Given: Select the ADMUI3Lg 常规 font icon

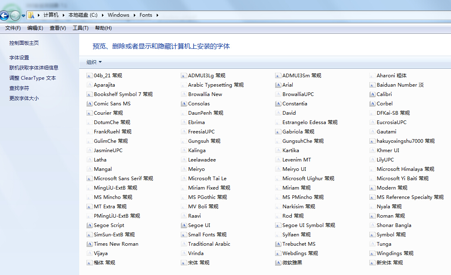Looking at the screenshot, I should pos(184,76).
